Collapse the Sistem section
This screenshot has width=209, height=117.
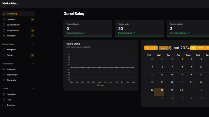(33, 88)
